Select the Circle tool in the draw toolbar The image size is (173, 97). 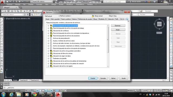coord(2,36)
